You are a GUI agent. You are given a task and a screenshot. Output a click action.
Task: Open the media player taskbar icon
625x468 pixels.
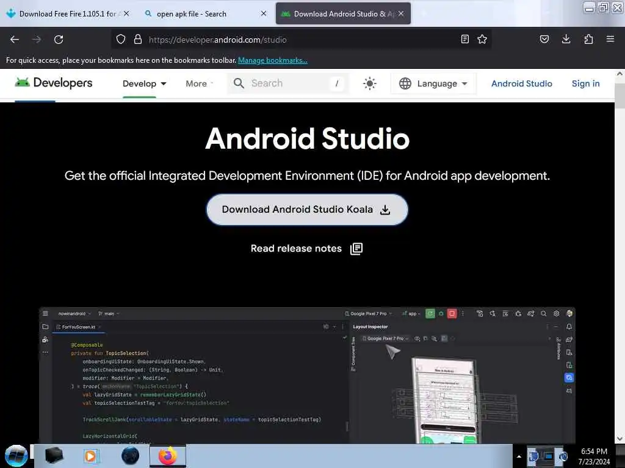coord(90,456)
